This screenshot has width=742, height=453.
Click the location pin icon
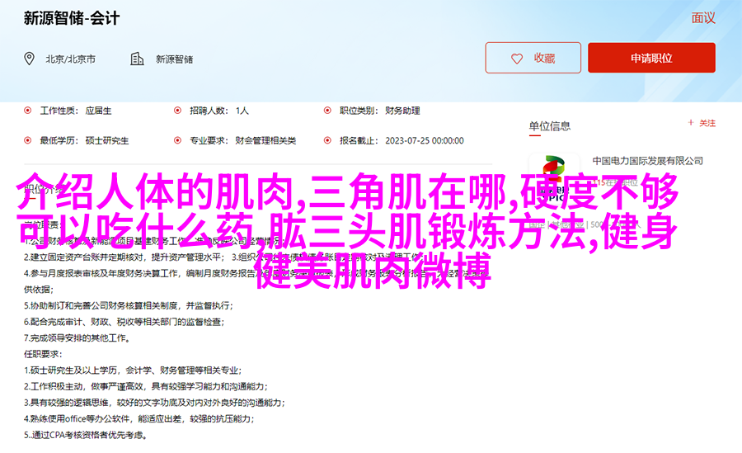click(x=30, y=59)
